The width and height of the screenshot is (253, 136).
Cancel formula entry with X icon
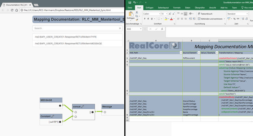coord(150,29)
